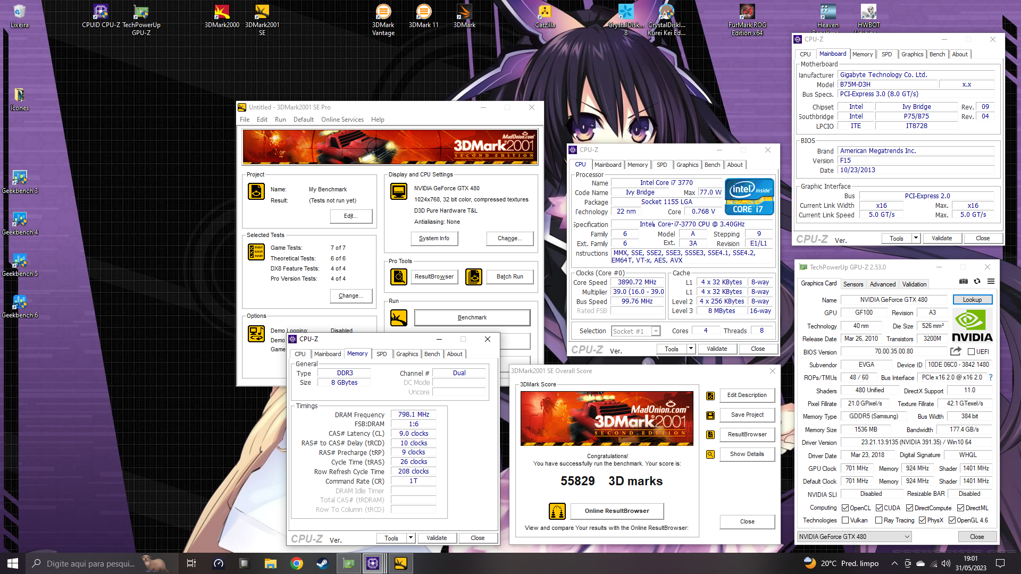
Task: Toggle the Vulkan checkbox in GPU-Z
Action: pyautogui.click(x=846, y=520)
